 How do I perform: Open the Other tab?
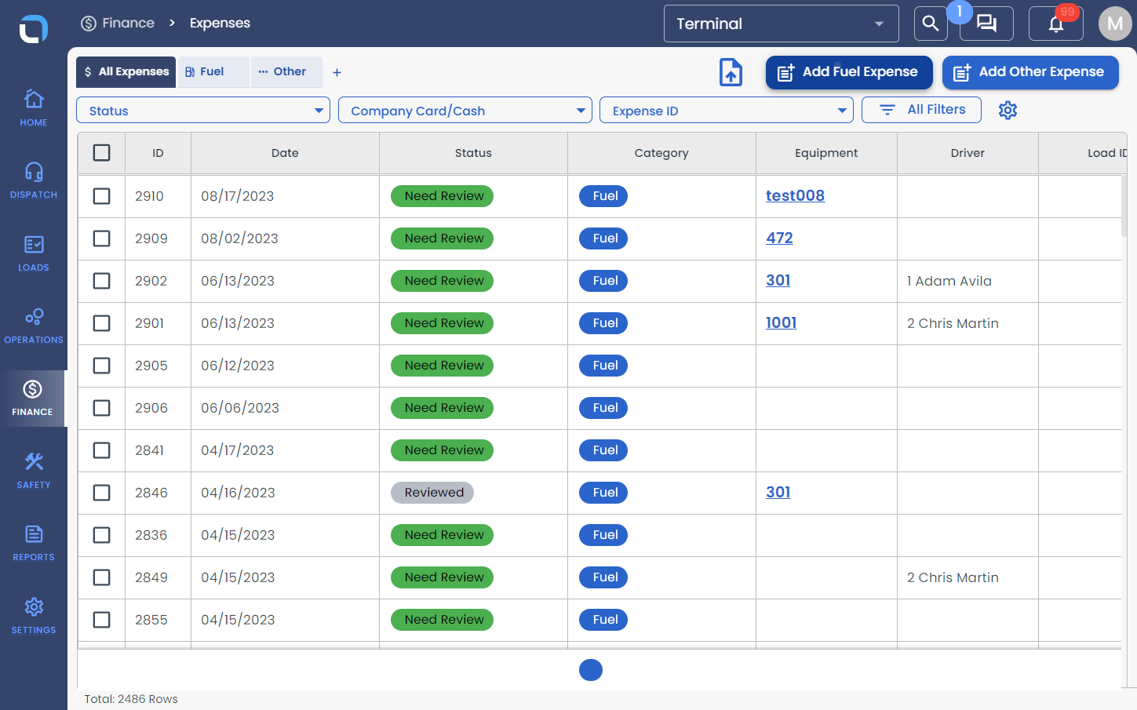286,72
